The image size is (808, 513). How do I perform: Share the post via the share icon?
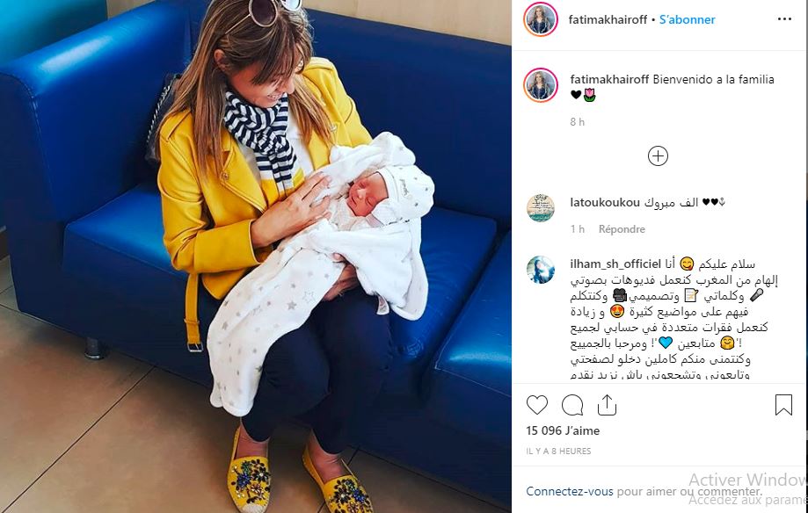coord(607,405)
